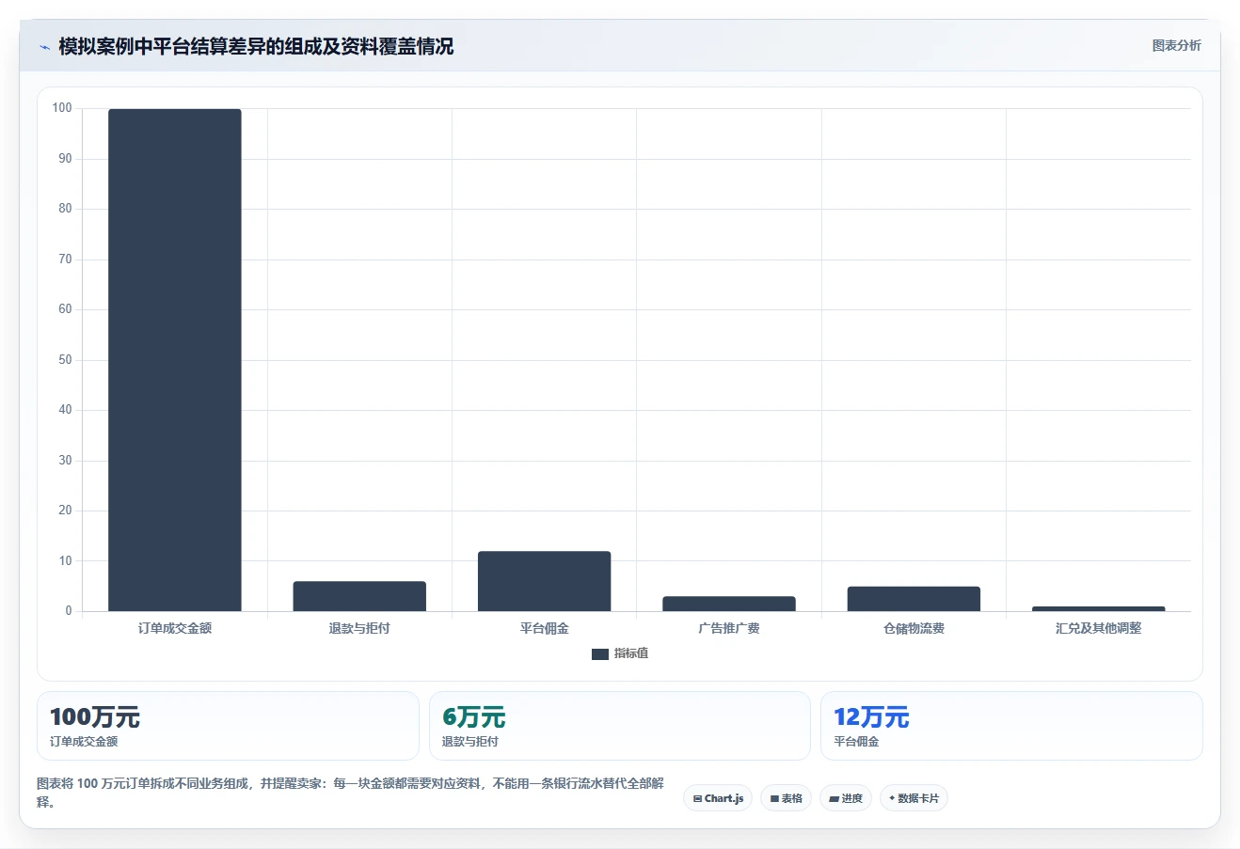1240x849 pixels.
Task: Click the 图表分析 label in header
Action: [x=1176, y=45]
